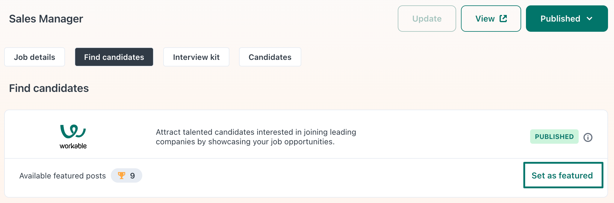Click the PUBLISHED status badge
This screenshot has width=614, height=203.
(554, 137)
